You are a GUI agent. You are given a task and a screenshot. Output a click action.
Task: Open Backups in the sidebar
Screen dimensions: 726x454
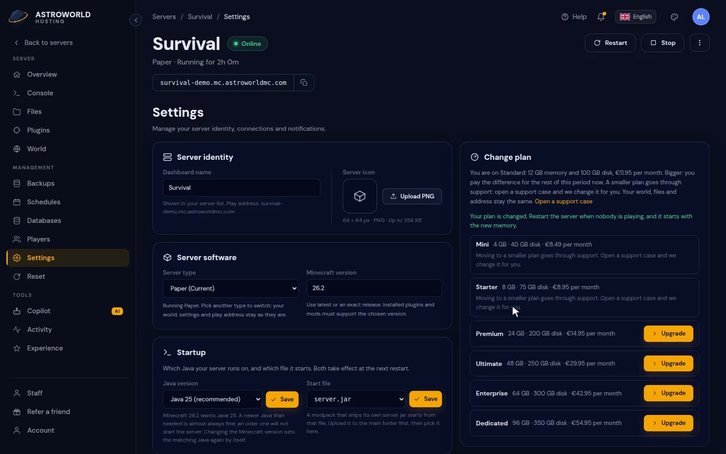pos(68,183)
